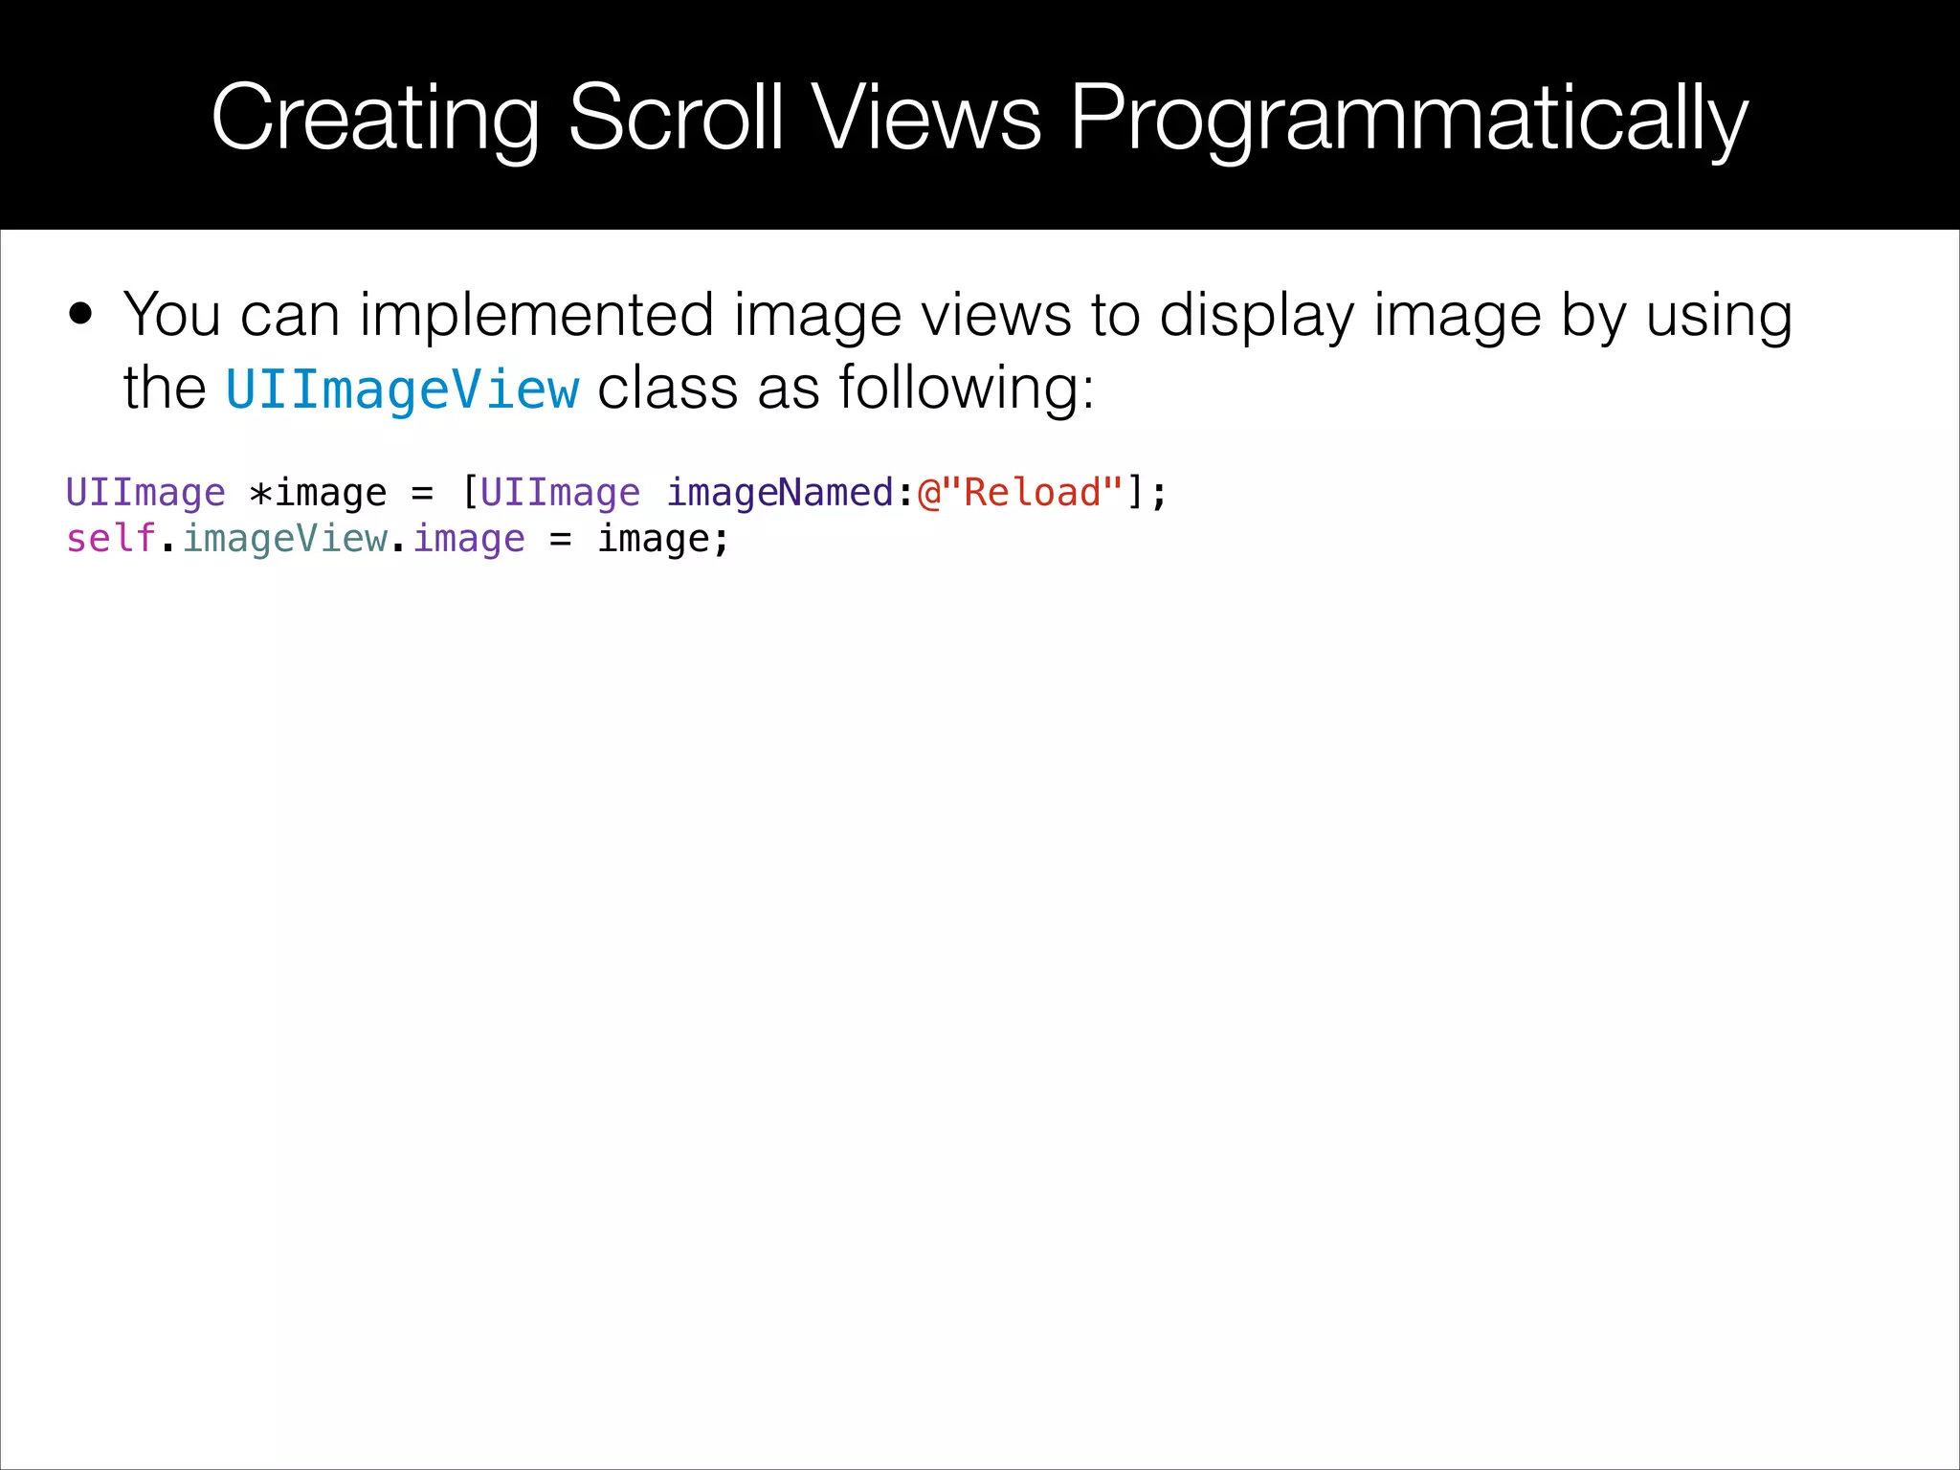
Task: Click 'imageView' in the second code line
Action: point(285,539)
